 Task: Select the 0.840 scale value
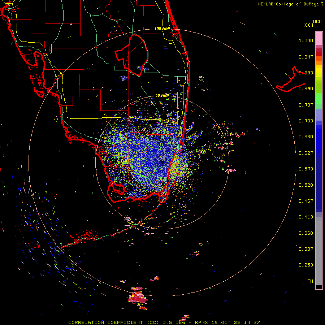click(x=306, y=89)
